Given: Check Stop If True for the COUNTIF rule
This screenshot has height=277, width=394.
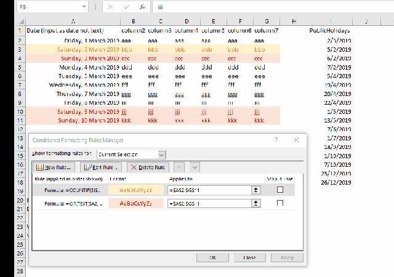Looking at the screenshot, I should coord(280,190).
